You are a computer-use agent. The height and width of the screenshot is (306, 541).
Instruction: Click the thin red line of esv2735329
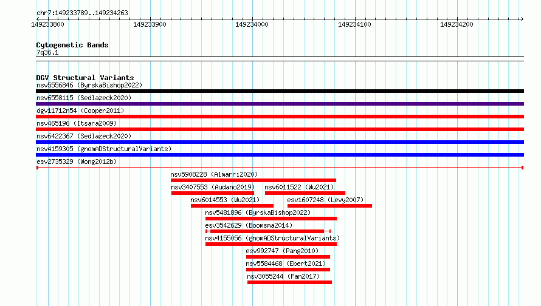pos(280,168)
